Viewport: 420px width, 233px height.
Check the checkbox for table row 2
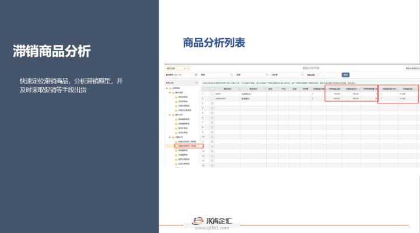click(212, 99)
